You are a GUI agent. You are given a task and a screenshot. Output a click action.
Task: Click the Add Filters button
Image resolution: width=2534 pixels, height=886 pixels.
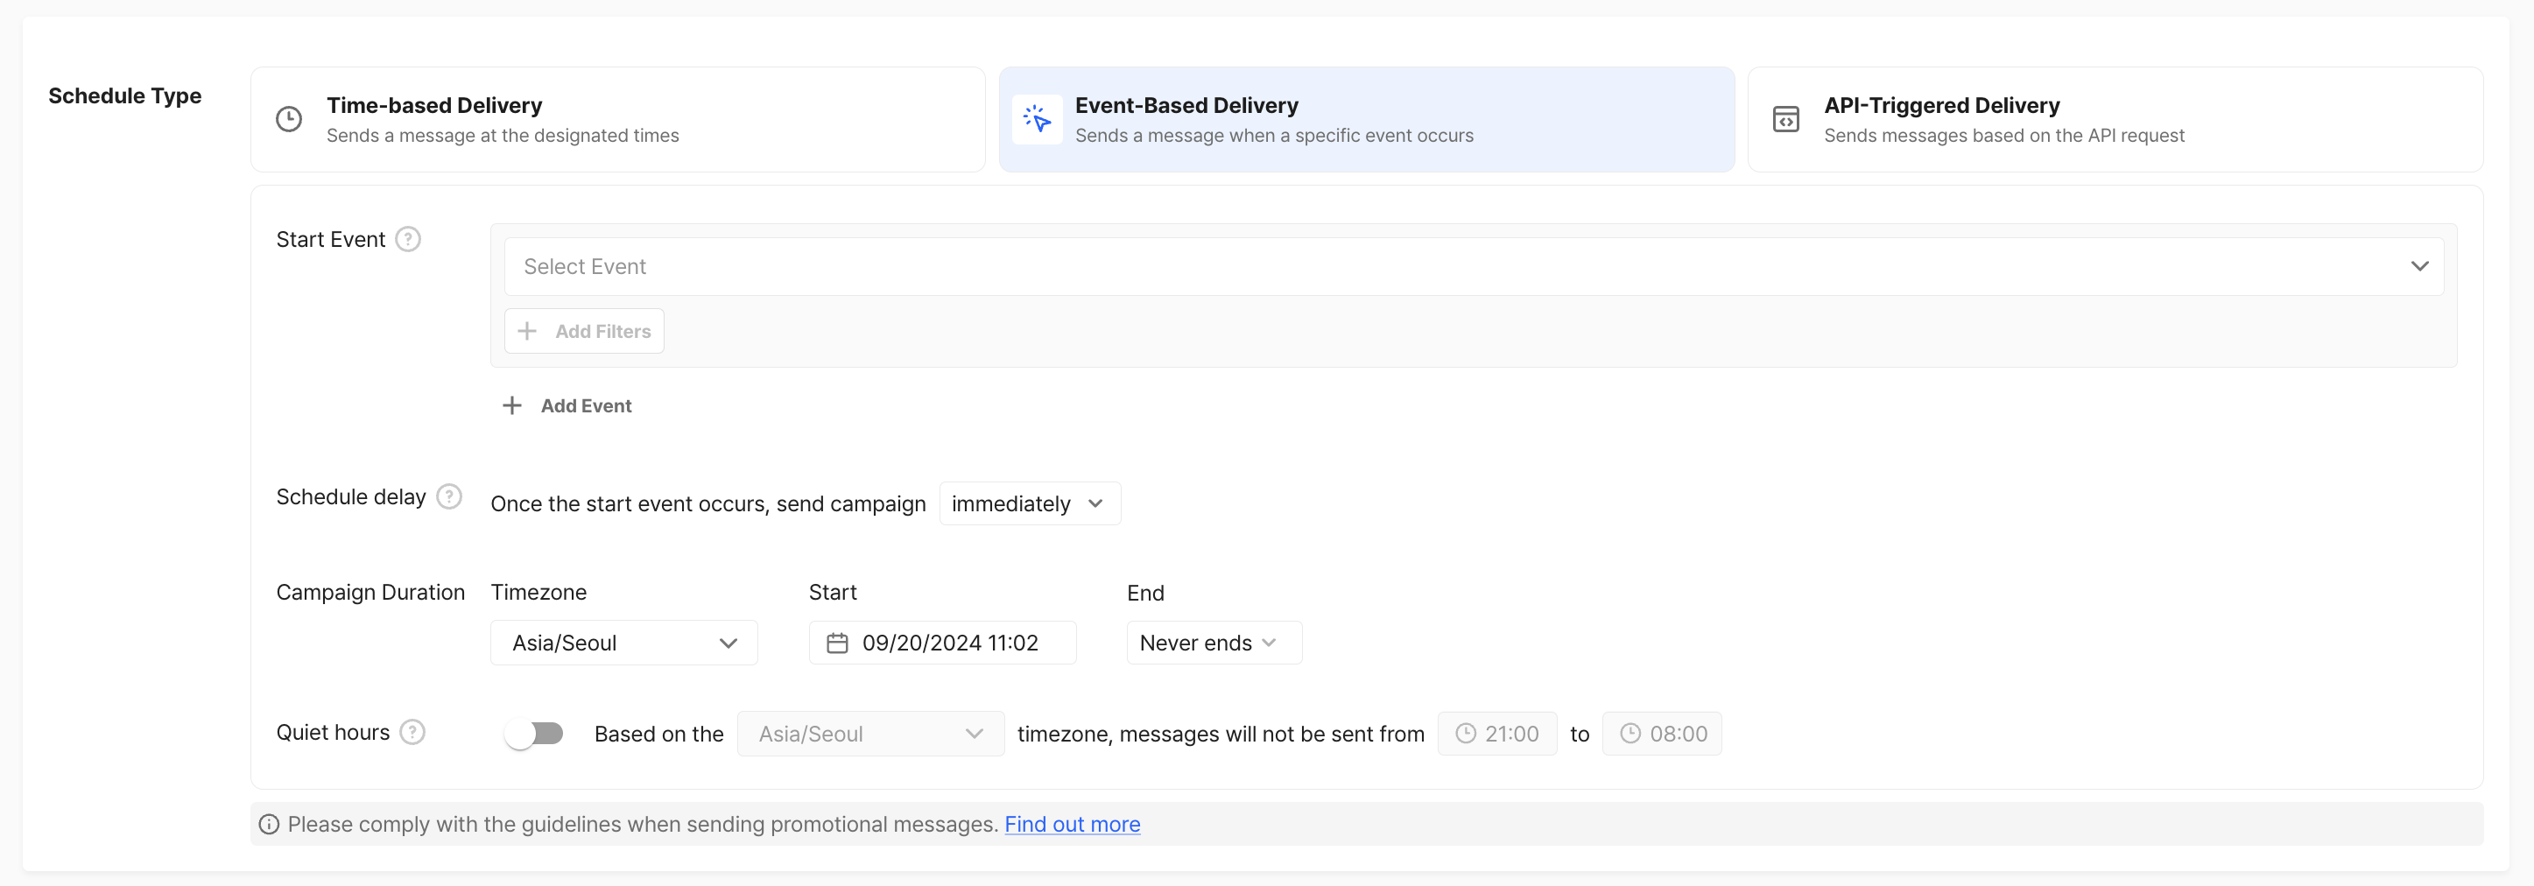coord(584,332)
